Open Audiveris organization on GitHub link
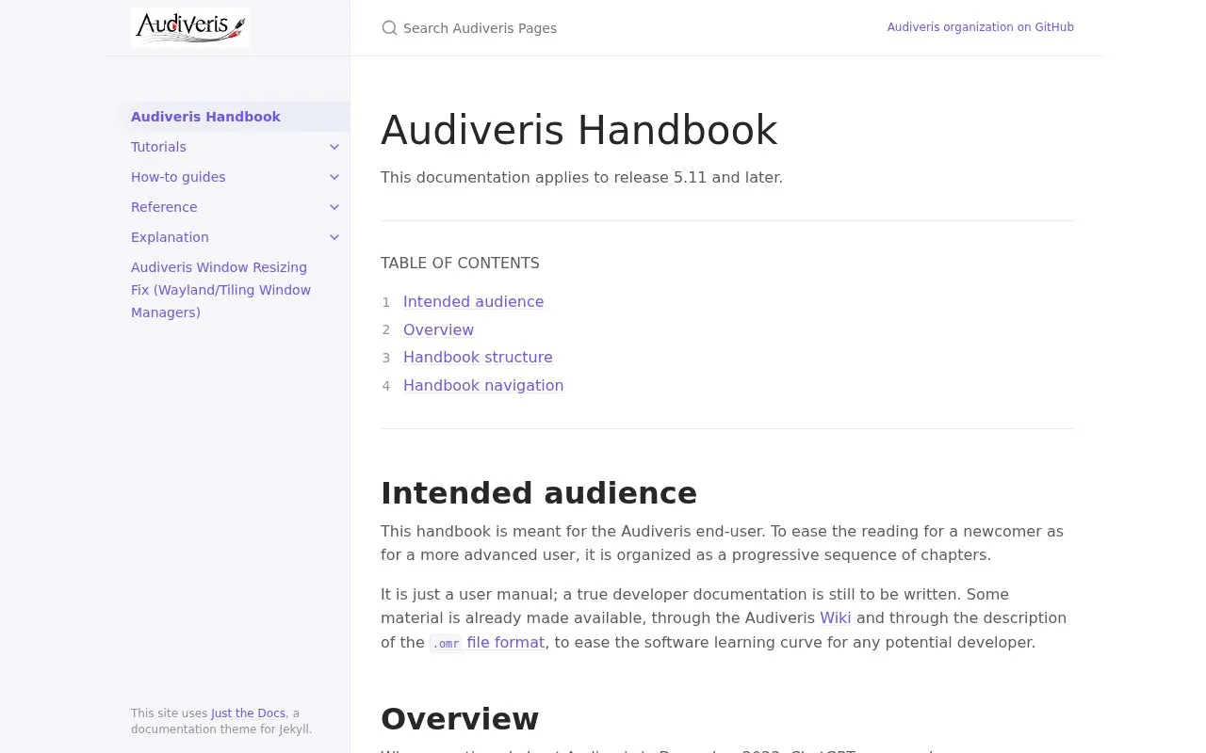The image size is (1206, 753). [x=980, y=27]
